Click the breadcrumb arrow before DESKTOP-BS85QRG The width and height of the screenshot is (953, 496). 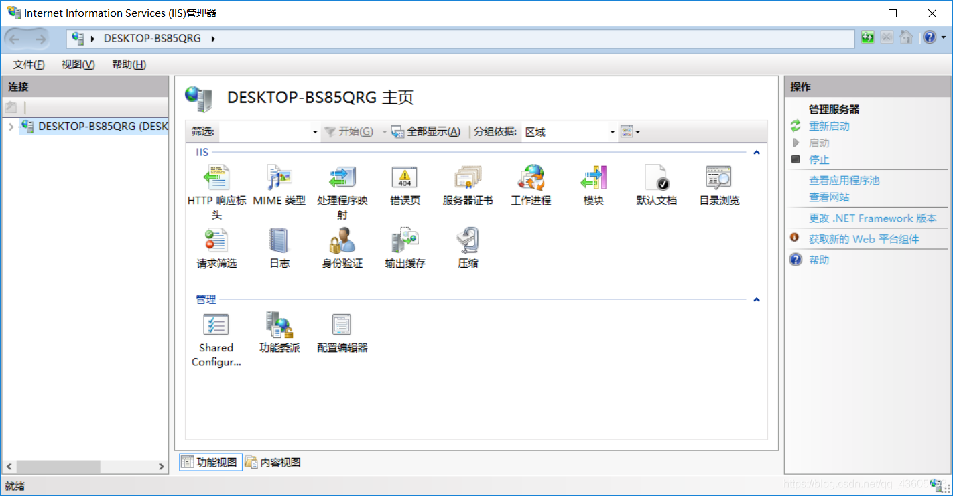tap(93, 39)
